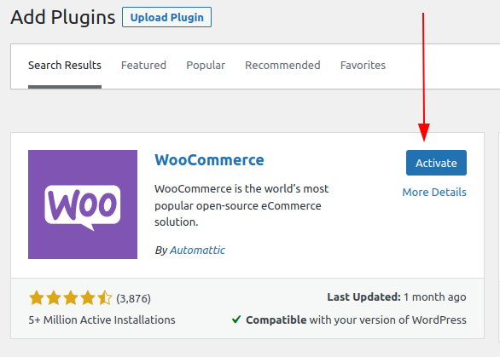This screenshot has height=357, width=500.
Task: Click the Add Plugins page heading
Action: (x=63, y=17)
